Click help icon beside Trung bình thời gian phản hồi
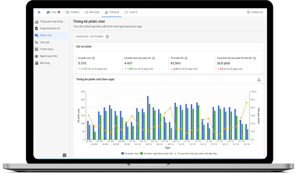Viewport: 297px width, 173px height. 254,58
